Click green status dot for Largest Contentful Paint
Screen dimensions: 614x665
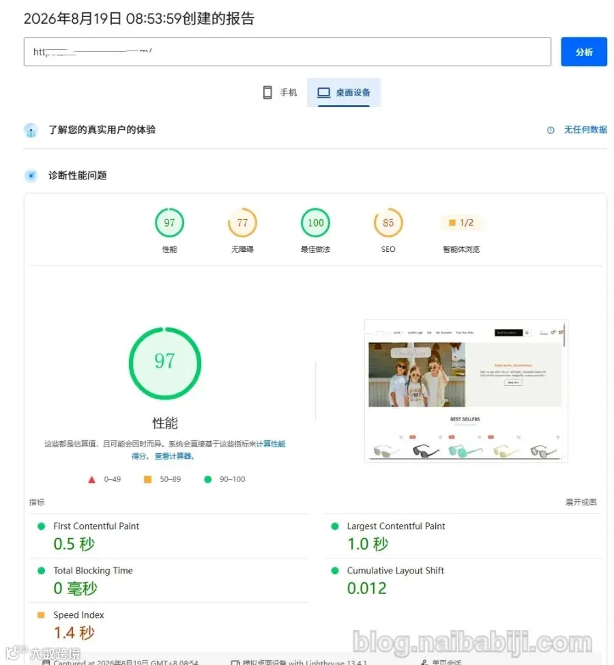pos(335,526)
